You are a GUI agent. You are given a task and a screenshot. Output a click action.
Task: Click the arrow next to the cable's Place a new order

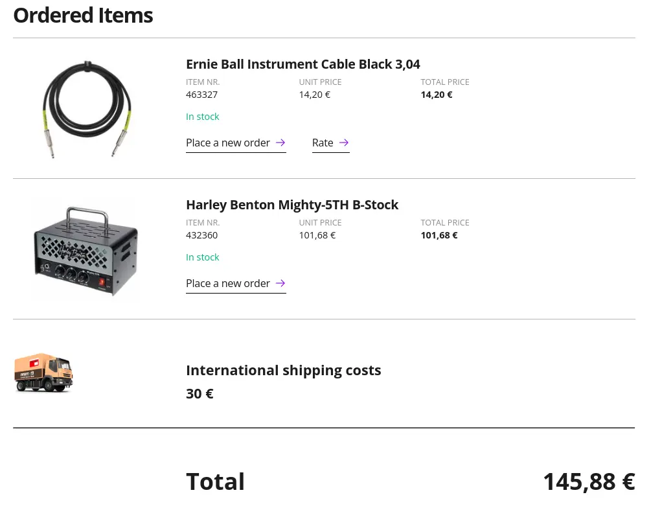pos(280,143)
